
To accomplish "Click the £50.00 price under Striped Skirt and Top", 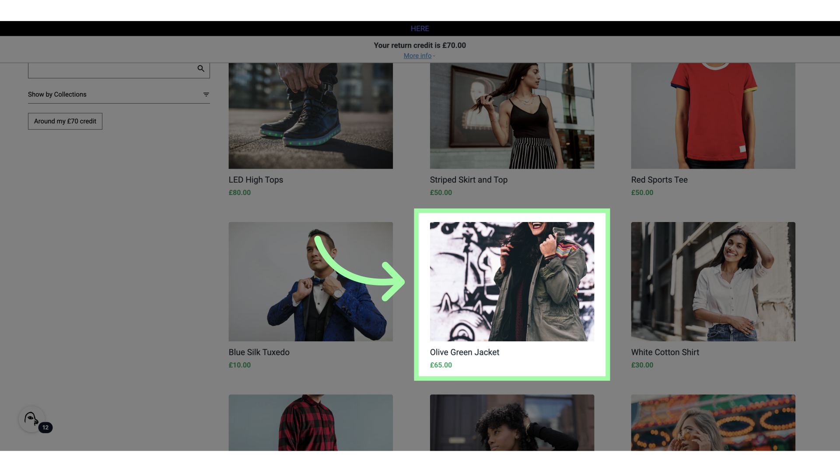I will [441, 193].
